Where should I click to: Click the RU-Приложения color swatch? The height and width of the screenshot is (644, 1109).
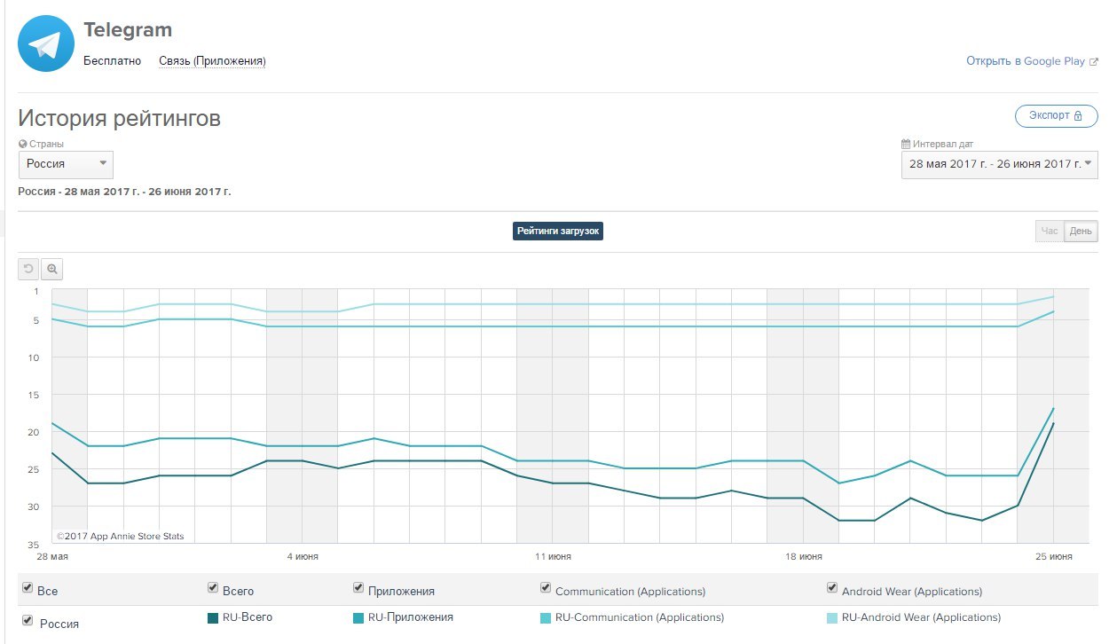(x=358, y=618)
